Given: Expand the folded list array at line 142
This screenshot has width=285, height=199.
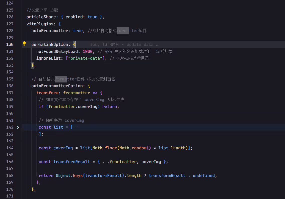Looking at the screenshot, I should (x=18, y=127).
